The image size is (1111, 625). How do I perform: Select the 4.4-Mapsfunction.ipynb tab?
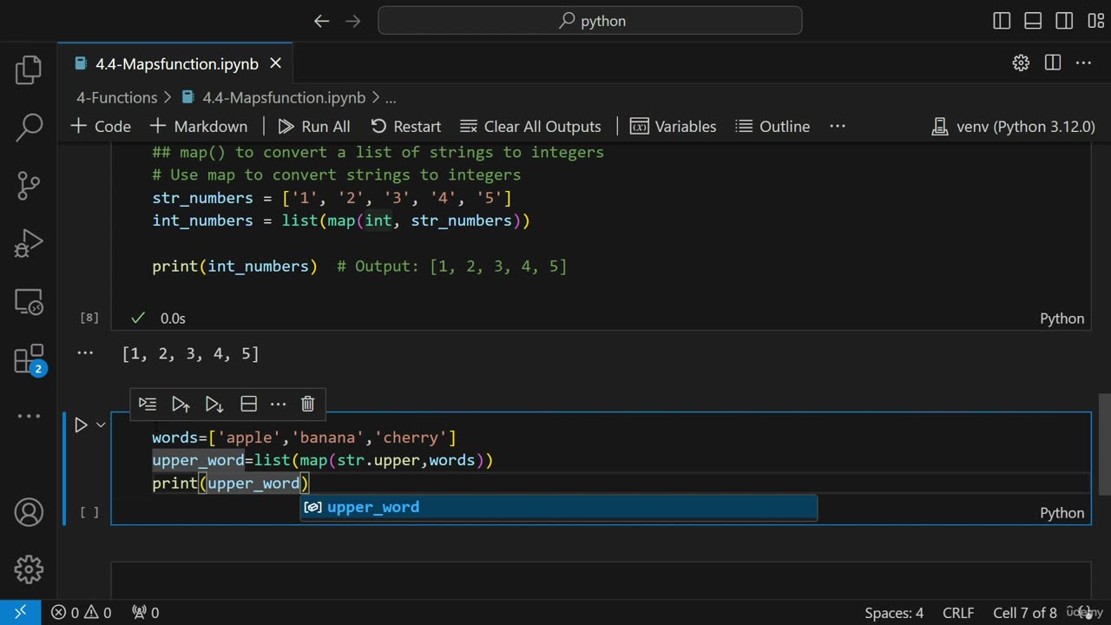176,63
